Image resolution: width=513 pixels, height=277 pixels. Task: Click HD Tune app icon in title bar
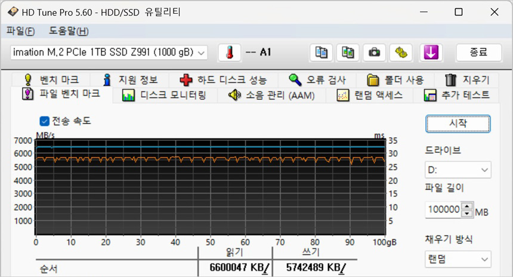pyautogui.click(x=13, y=12)
